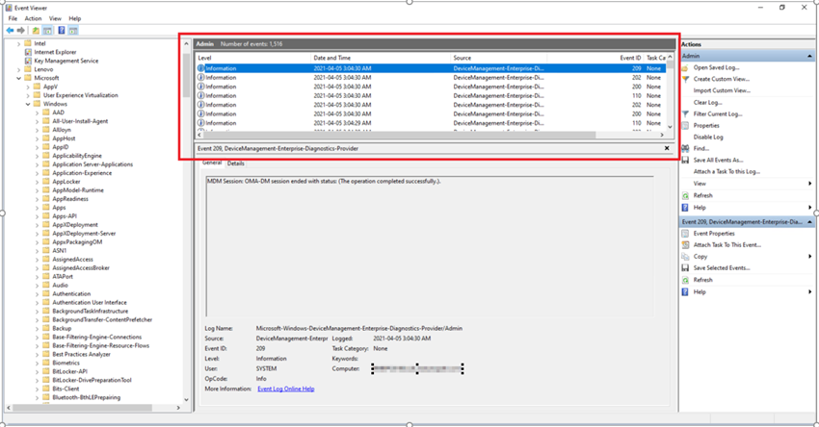Sort events by the Source column header
Screen dimensions: 819x427
(499, 58)
